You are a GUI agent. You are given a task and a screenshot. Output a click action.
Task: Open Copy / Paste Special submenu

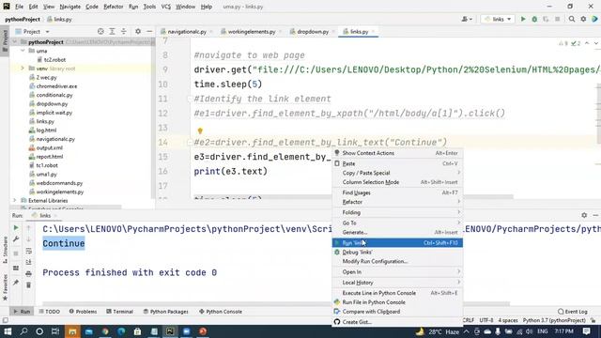tap(397, 173)
